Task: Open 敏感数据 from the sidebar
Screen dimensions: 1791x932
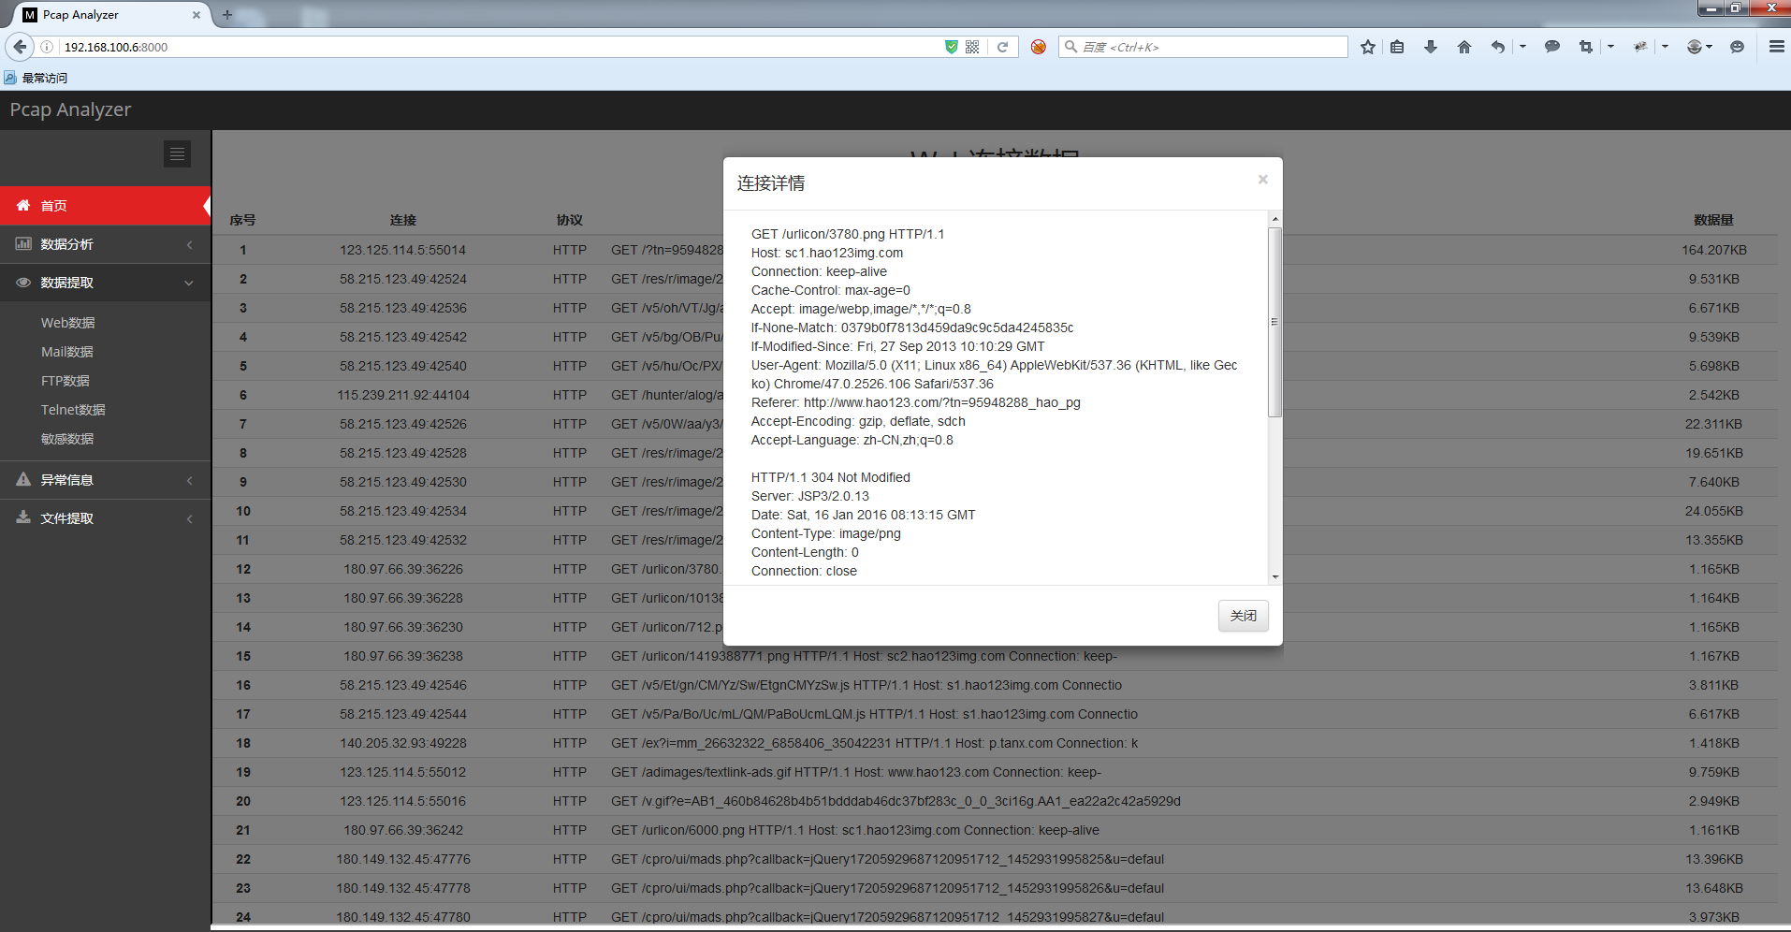Action: click(x=66, y=438)
